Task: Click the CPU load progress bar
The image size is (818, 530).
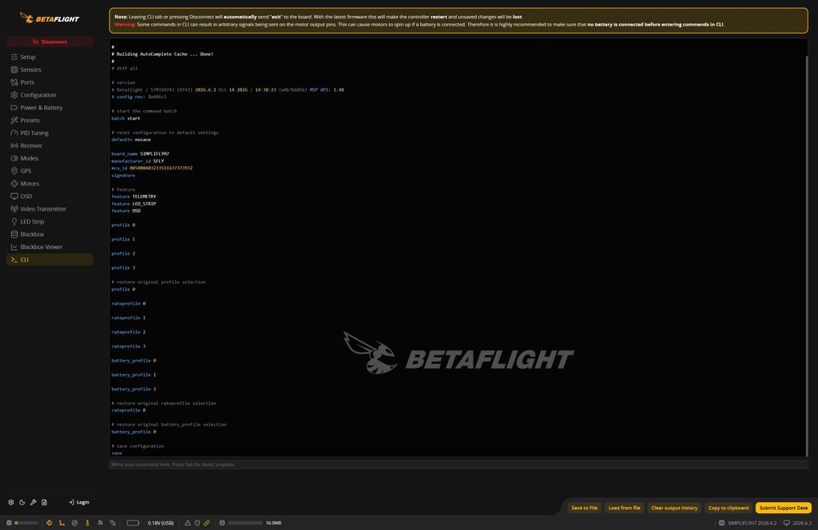Action: (x=26, y=523)
